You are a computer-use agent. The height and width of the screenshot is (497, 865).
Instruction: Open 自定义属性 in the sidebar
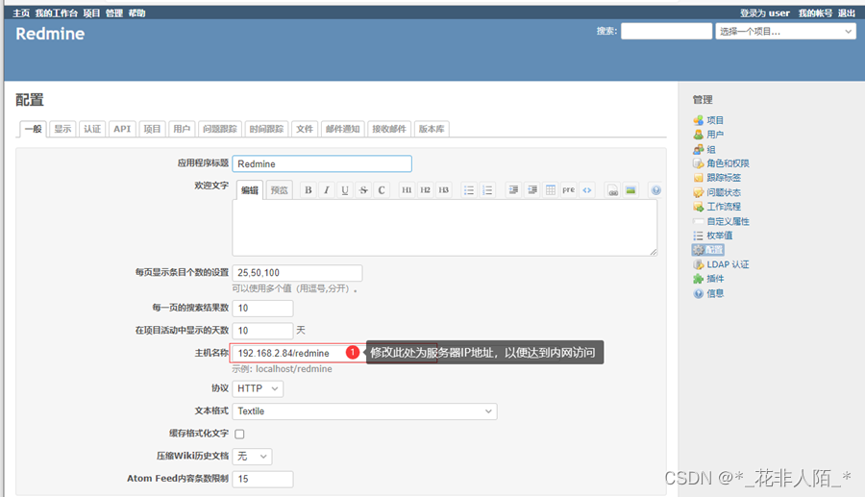[728, 221]
